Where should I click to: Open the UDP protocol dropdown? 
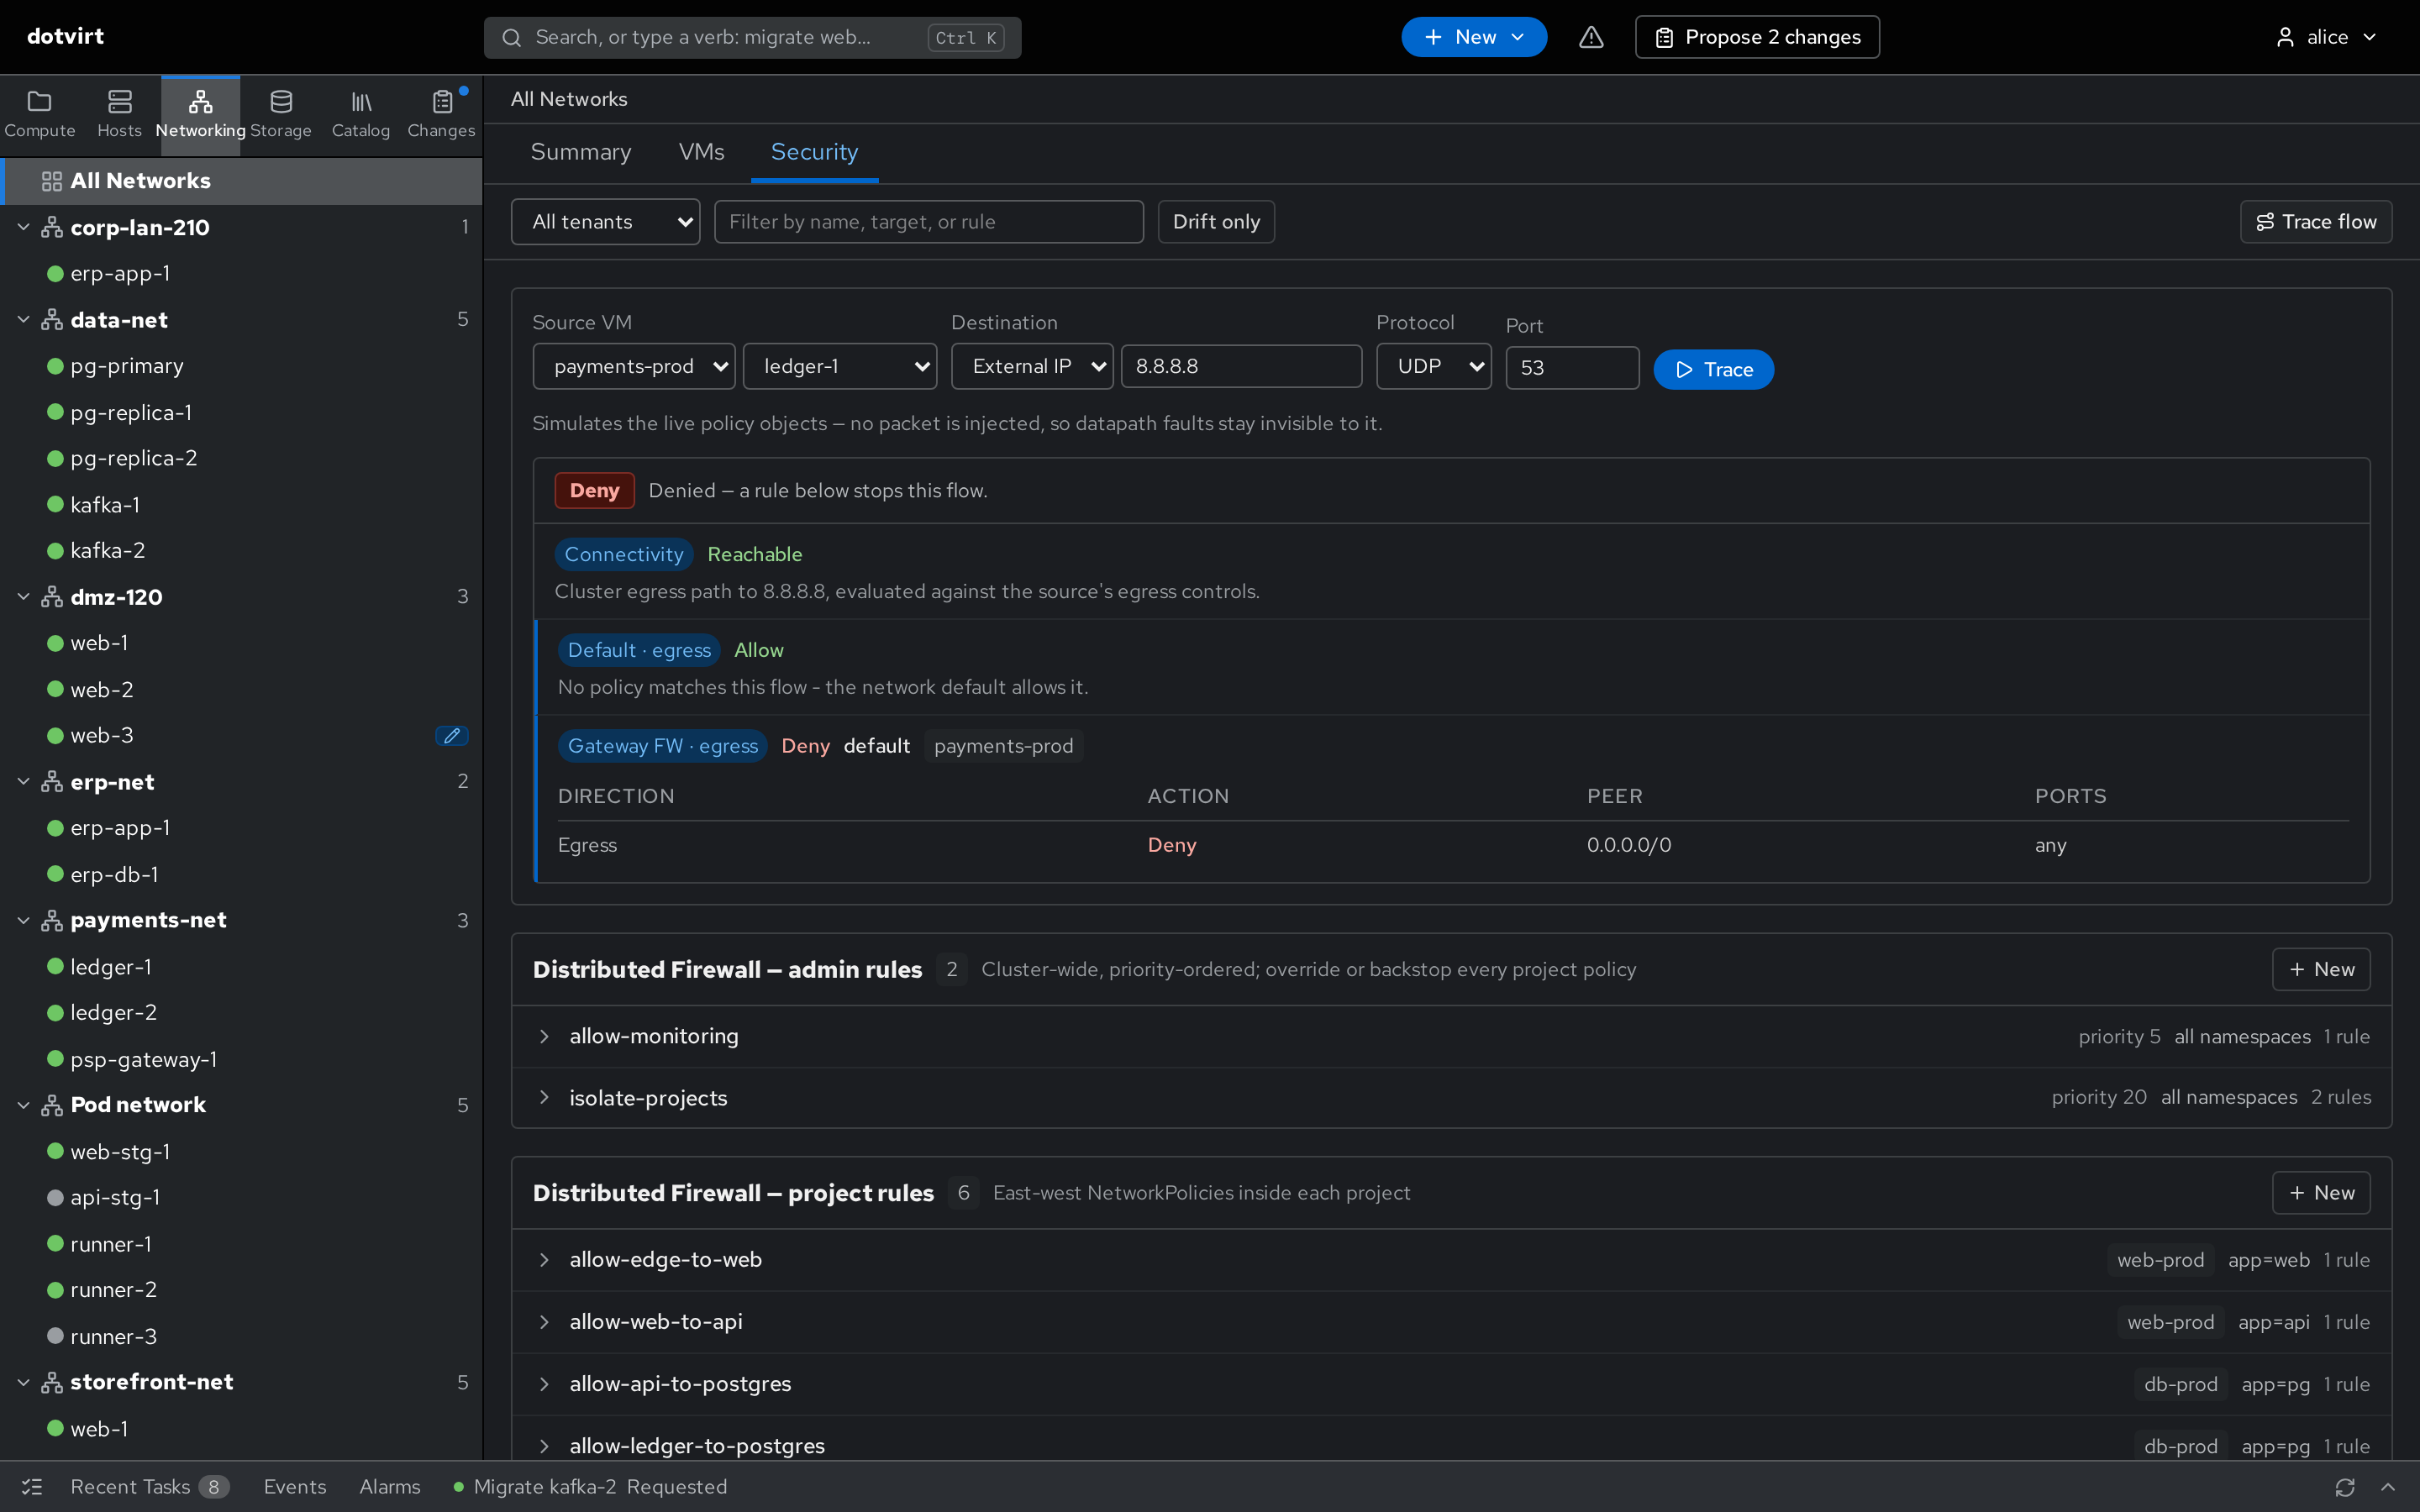1434,366
